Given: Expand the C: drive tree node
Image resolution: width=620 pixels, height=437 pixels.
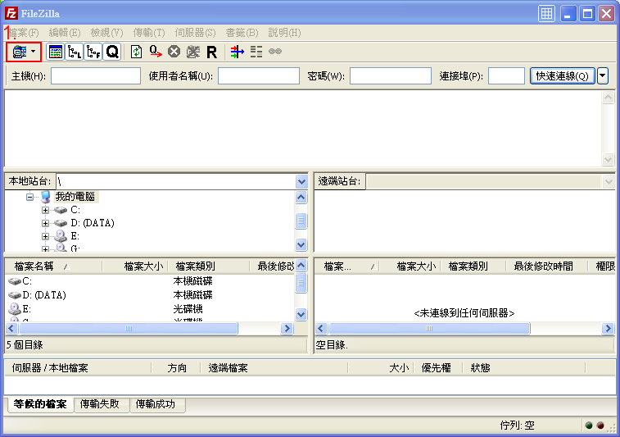Looking at the screenshot, I should click(46, 211).
